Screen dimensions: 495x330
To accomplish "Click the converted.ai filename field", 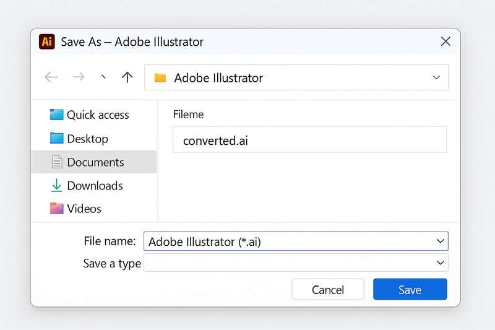I will (x=310, y=139).
